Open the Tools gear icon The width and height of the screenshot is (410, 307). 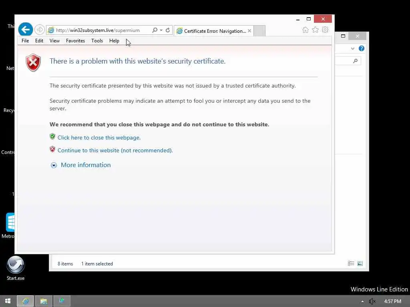tap(325, 30)
